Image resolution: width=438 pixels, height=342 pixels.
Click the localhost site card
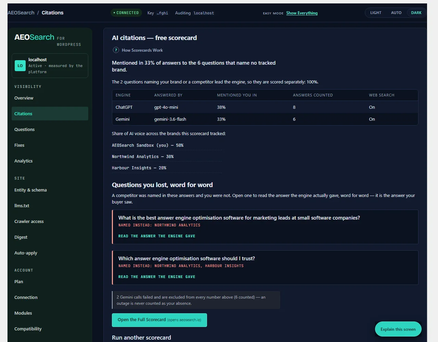[x=50, y=66]
